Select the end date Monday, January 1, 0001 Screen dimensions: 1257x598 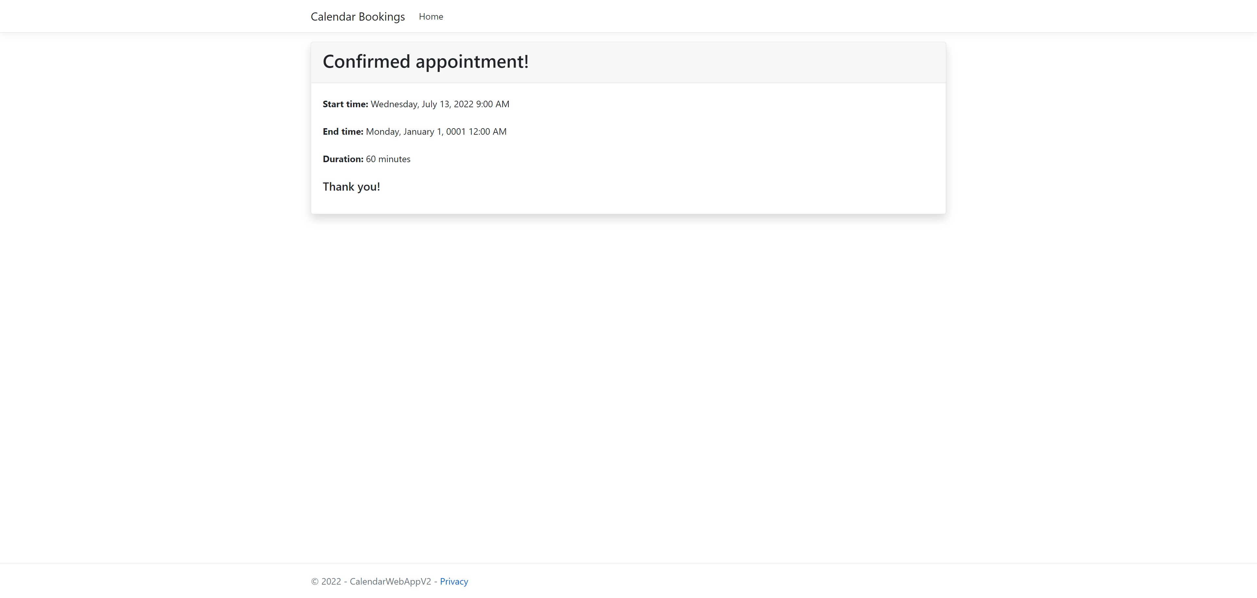pos(416,131)
